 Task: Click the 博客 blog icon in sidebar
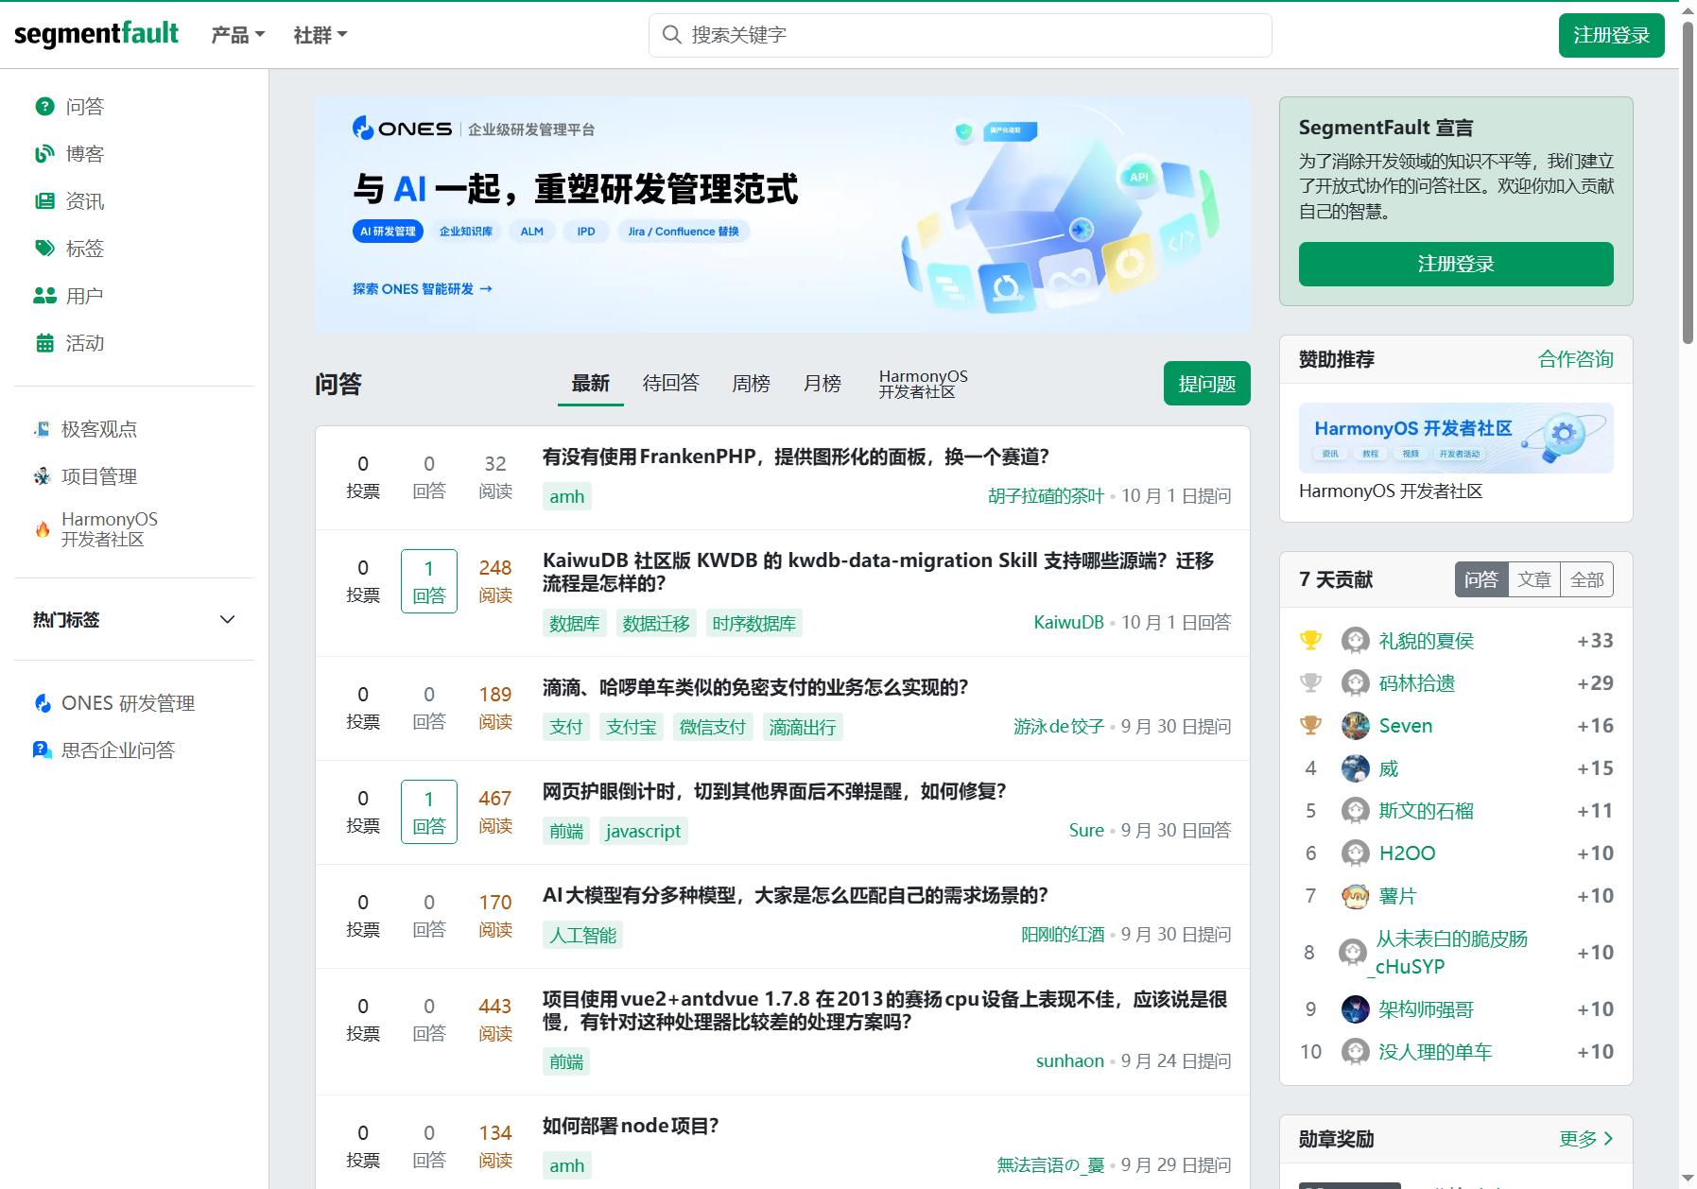(x=44, y=154)
